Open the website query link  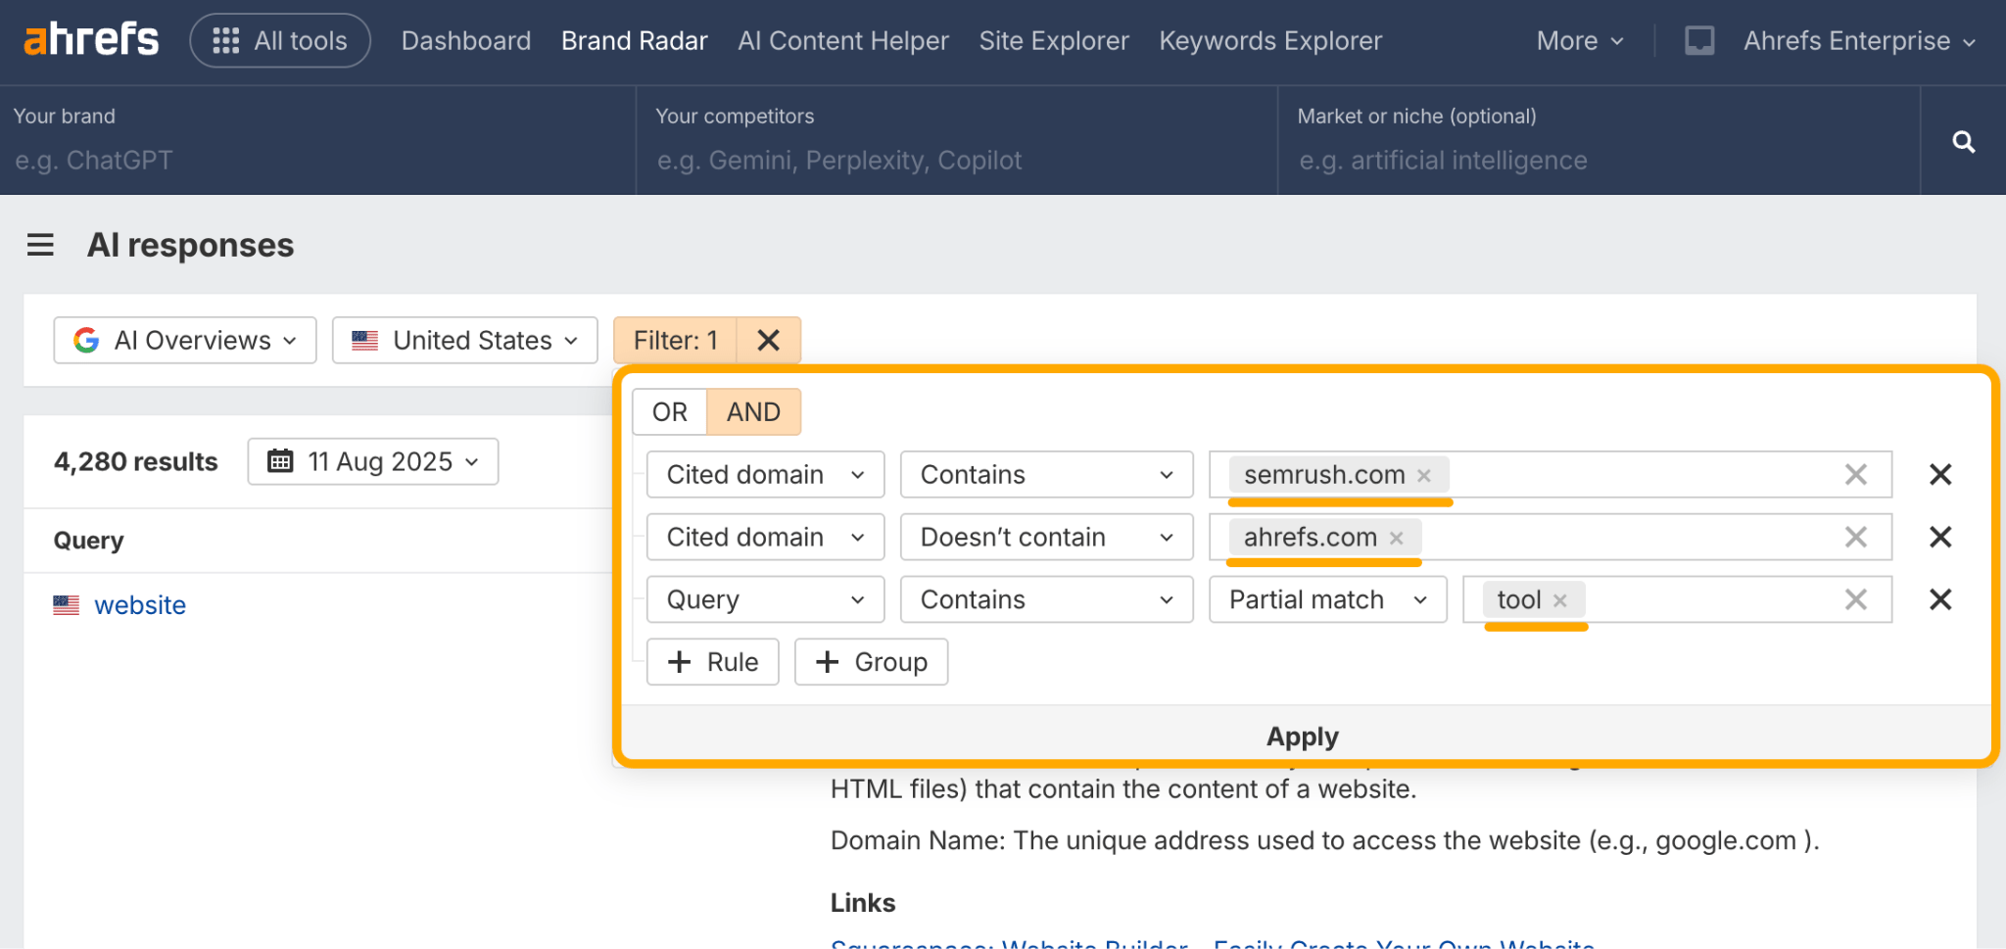pos(140,604)
